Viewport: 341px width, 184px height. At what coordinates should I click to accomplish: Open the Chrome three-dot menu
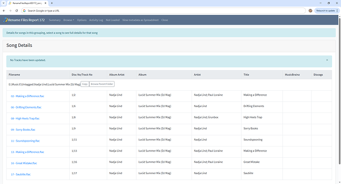pyautogui.click(x=338, y=11)
